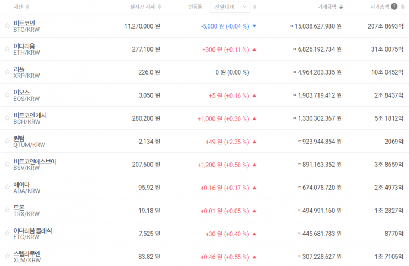
Task: Click the market cap 10조 0452억
Action: (x=388, y=72)
